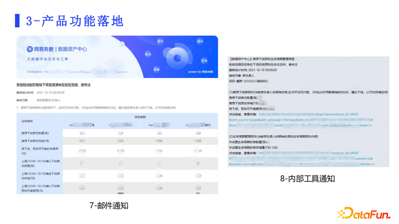Click the 质量 bubble icon
This screenshot has width=399, height=224.
[x=157, y=69]
